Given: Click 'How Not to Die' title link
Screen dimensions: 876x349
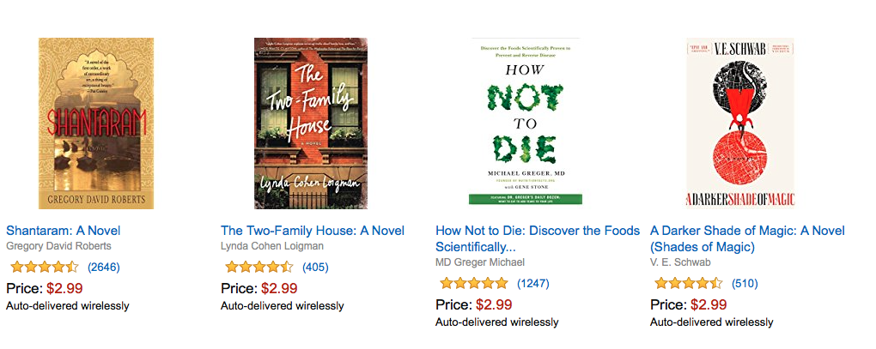Looking at the screenshot, I should pos(538,231).
